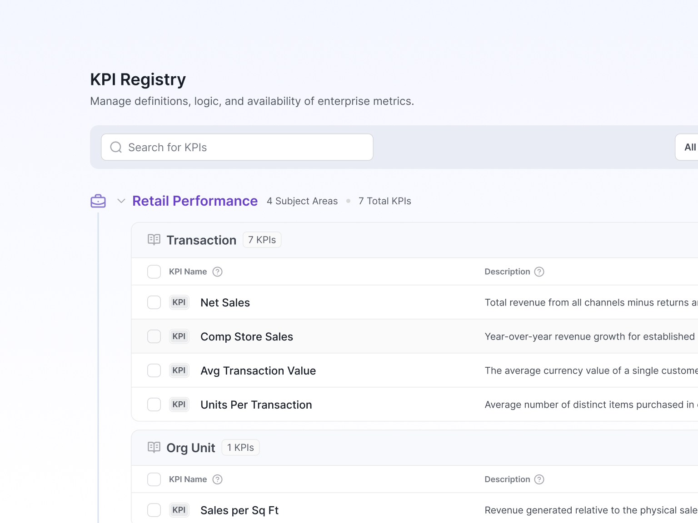Select all KPIs in the Org Unit table

[x=154, y=479]
